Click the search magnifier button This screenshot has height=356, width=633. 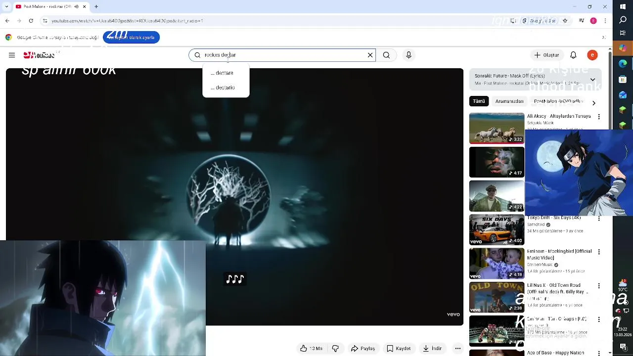(386, 55)
